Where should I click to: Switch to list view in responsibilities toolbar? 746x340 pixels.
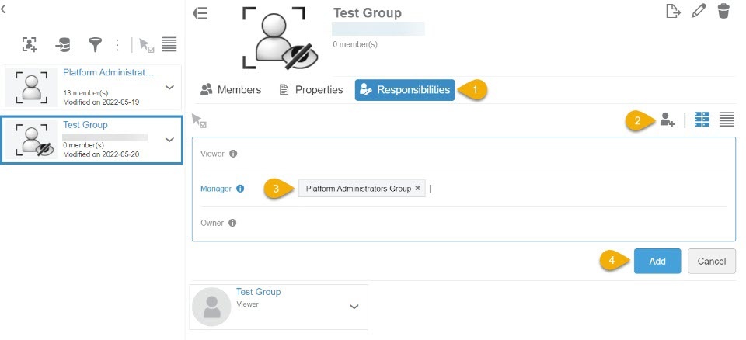pyautogui.click(x=727, y=120)
